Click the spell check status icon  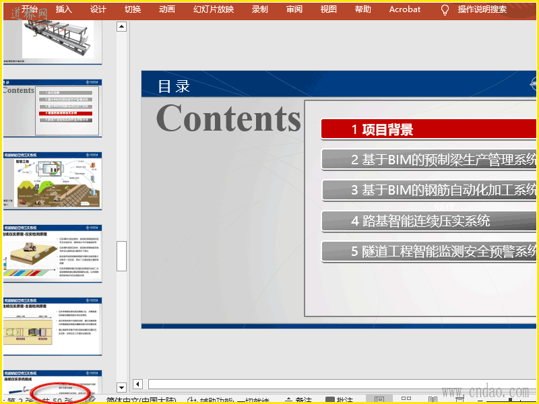[92, 400]
